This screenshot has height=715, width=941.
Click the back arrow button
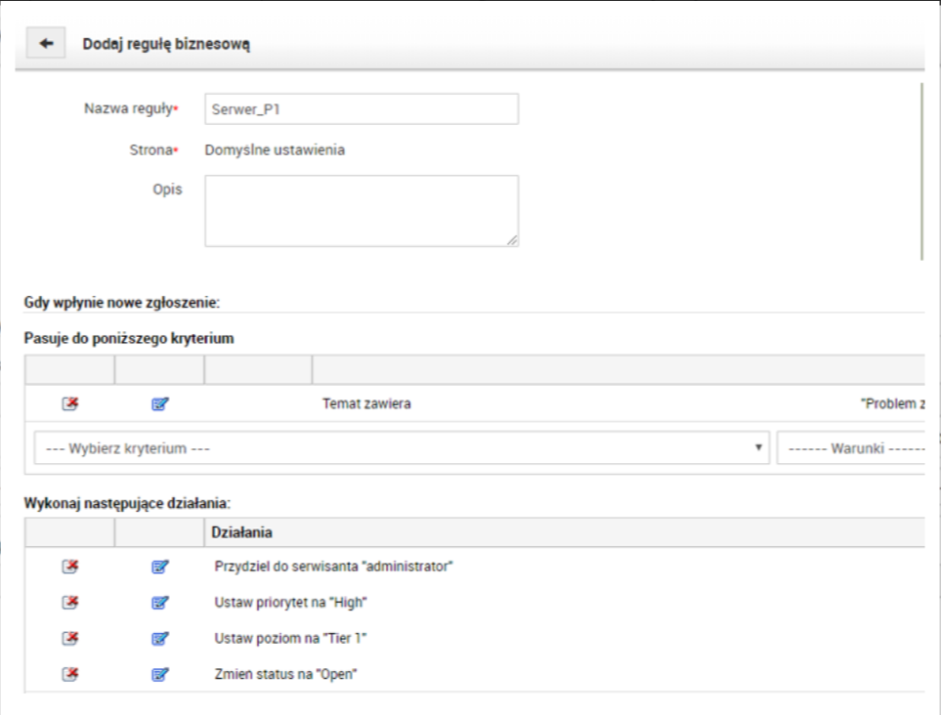(46, 45)
